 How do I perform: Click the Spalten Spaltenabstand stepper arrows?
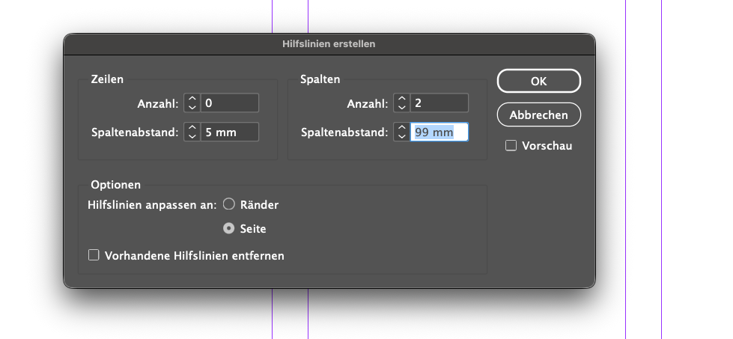pyautogui.click(x=401, y=132)
